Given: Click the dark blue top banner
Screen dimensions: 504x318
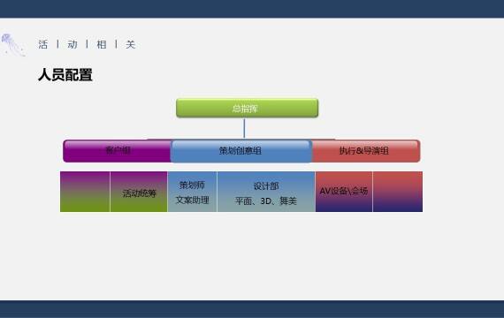Looking at the screenshot, I should (252, 9).
